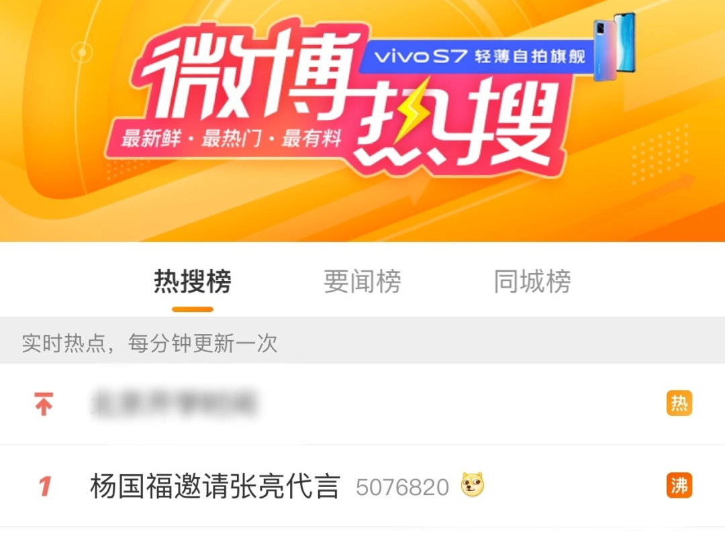
Task: Select the 同城榜 tab
Action: (532, 281)
